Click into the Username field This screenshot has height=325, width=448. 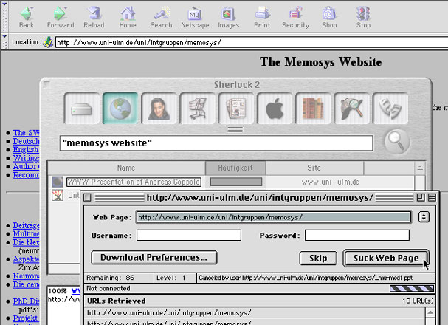tap(188, 236)
